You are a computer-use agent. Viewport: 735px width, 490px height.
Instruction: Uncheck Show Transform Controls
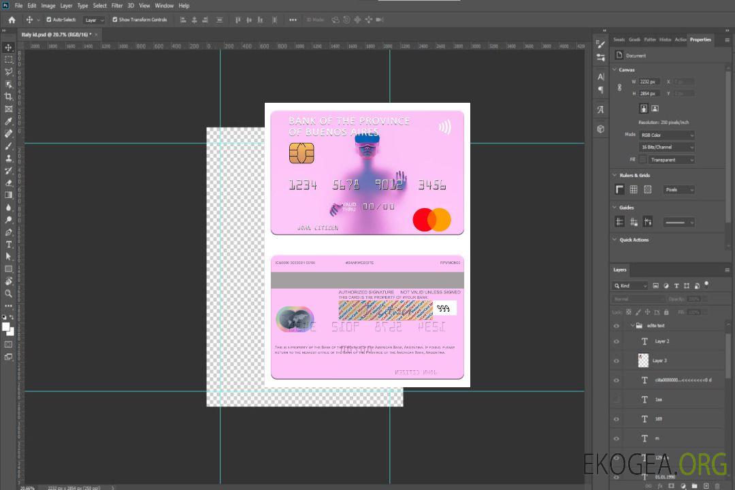click(115, 20)
